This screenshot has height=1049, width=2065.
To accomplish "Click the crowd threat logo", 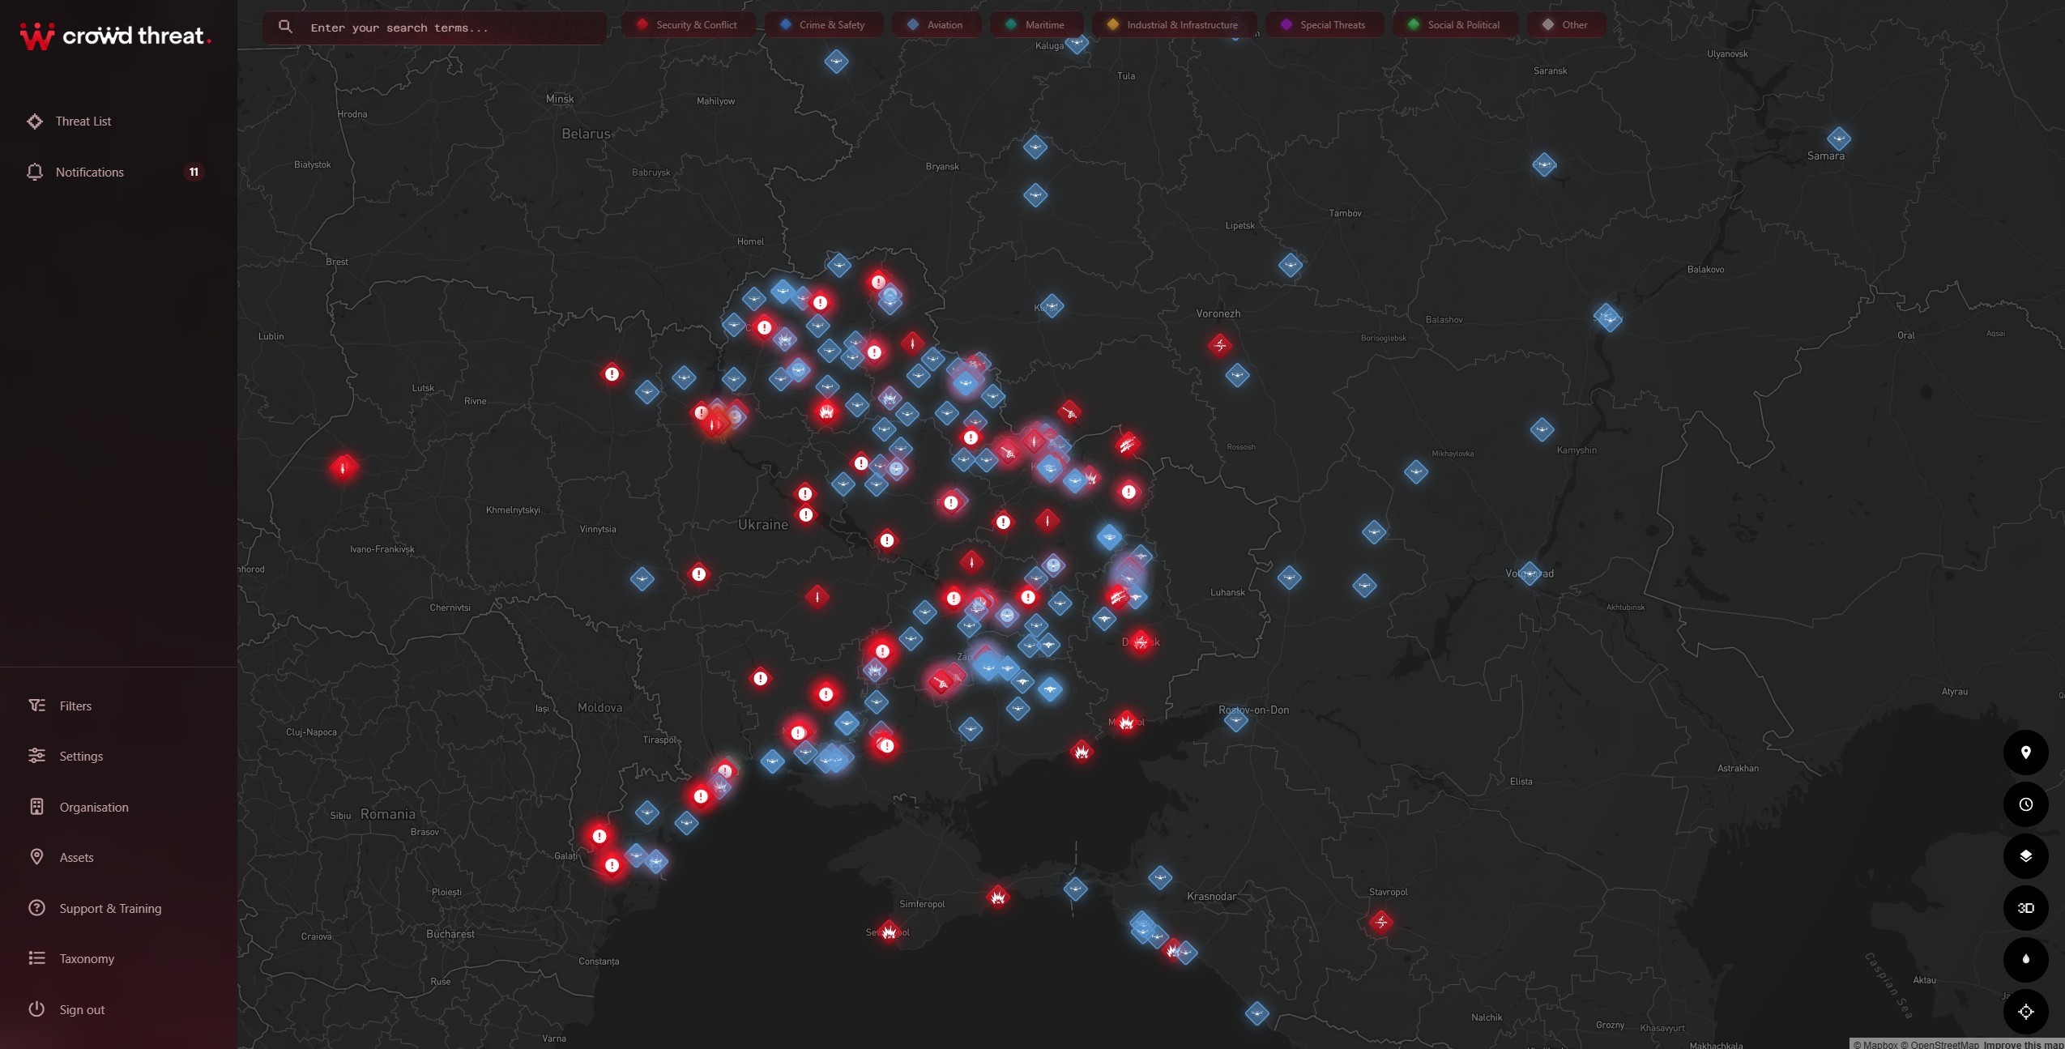I will click(115, 36).
